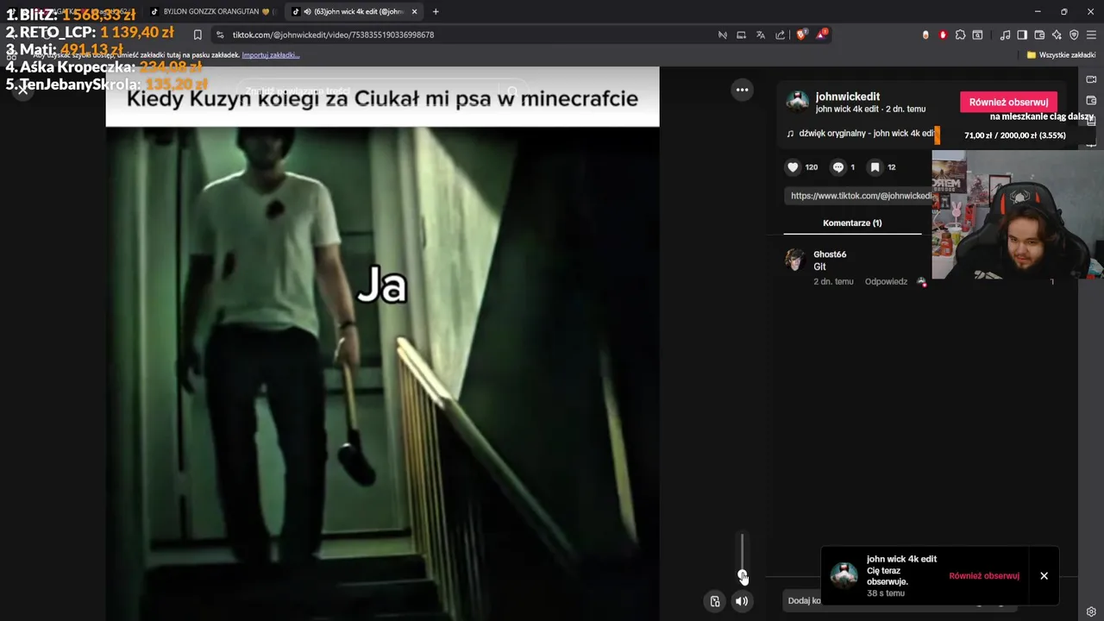Image resolution: width=1104 pixels, height=621 pixels.
Task: Open the Wszystkie zakładki bookmarks folder
Action: (x=1061, y=54)
